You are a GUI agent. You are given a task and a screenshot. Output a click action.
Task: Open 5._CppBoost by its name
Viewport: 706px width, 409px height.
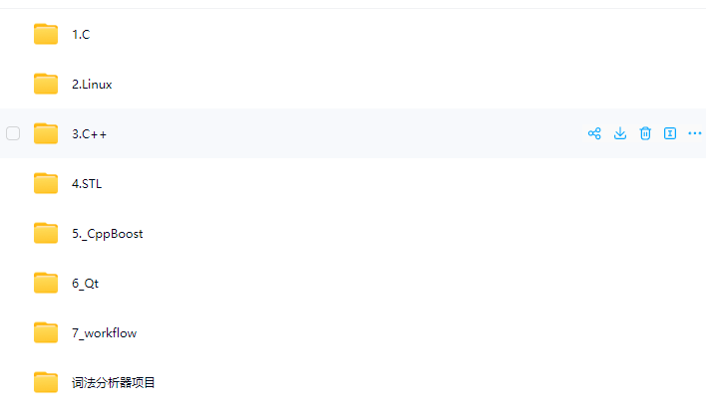coord(108,234)
